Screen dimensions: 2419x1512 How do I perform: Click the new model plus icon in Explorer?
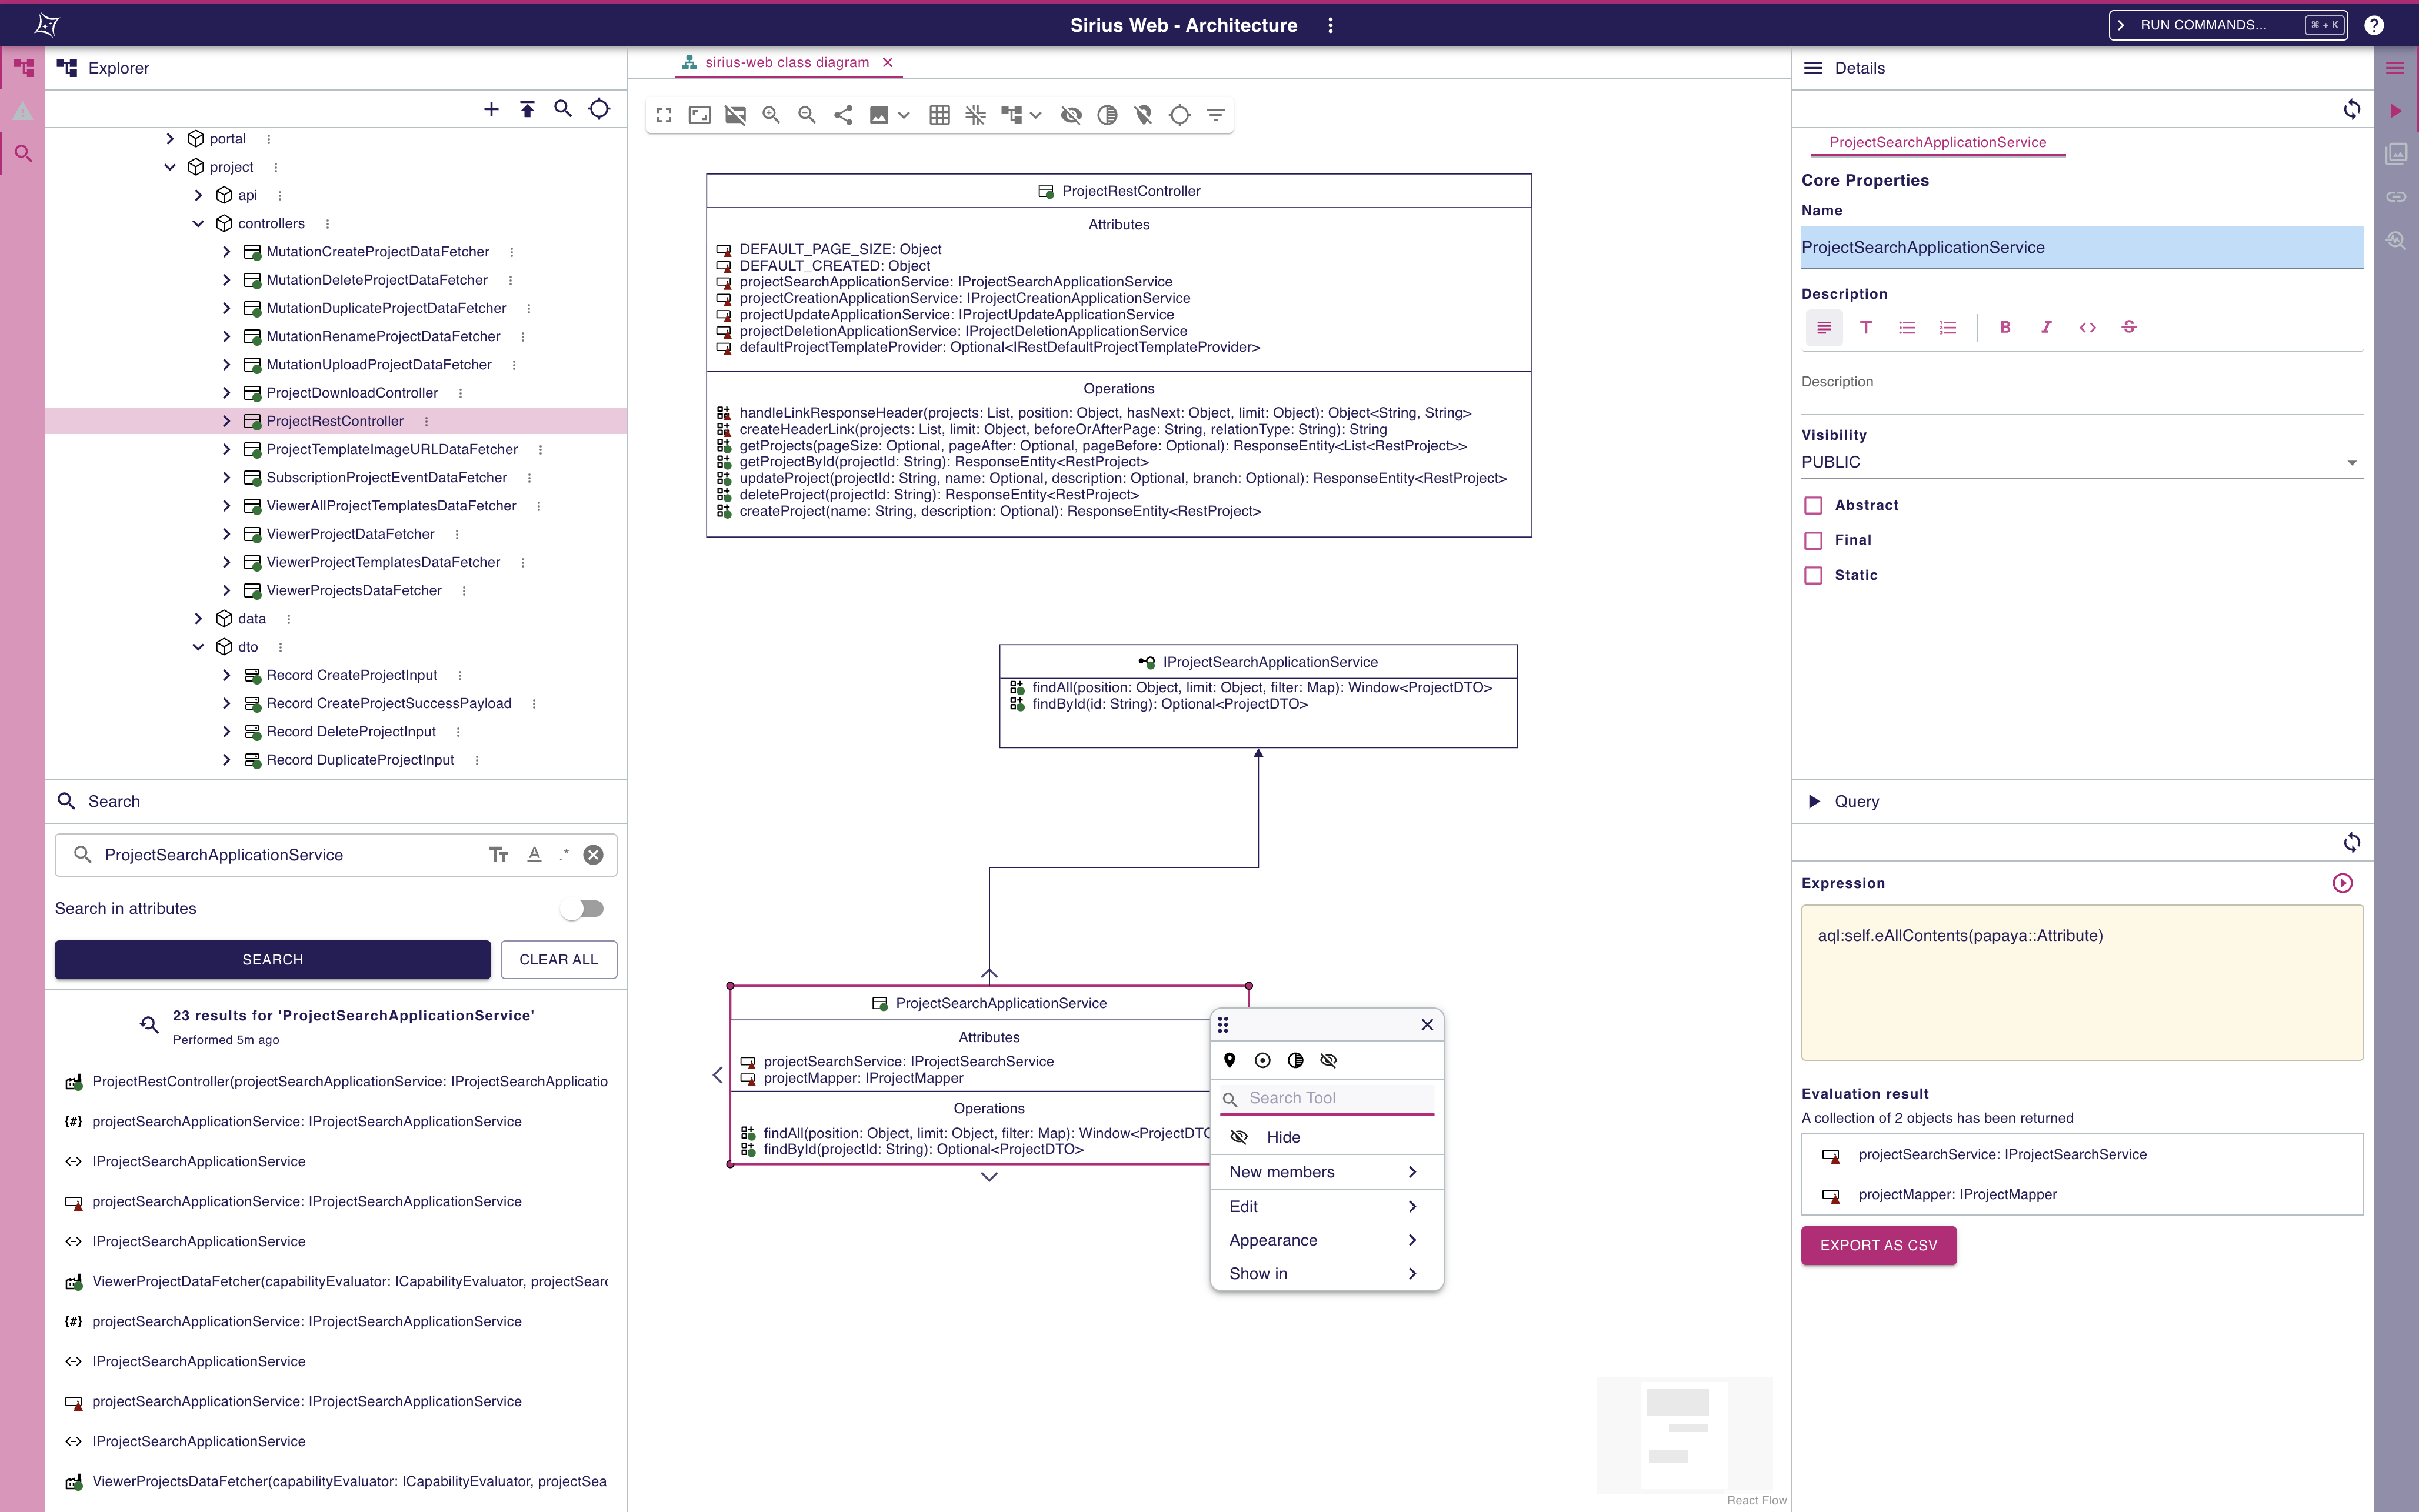pyautogui.click(x=491, y=109)
